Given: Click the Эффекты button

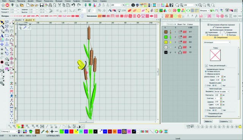Looking at the screenshot, I should click(x=208, y=121).
